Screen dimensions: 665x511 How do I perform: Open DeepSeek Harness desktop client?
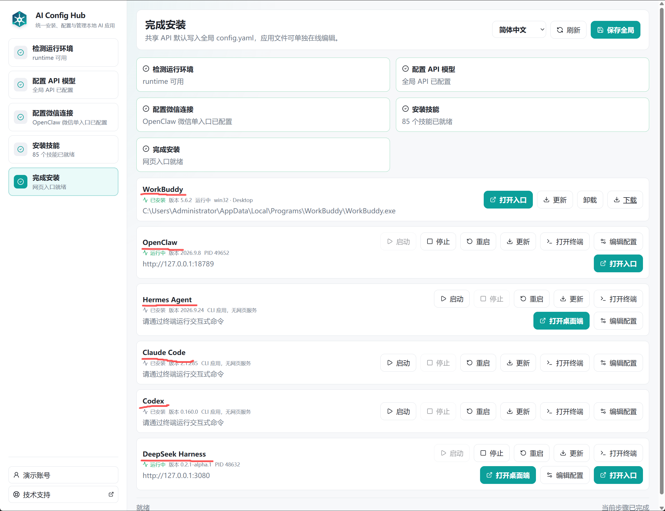pyautogui.click(x=508, y=475)
